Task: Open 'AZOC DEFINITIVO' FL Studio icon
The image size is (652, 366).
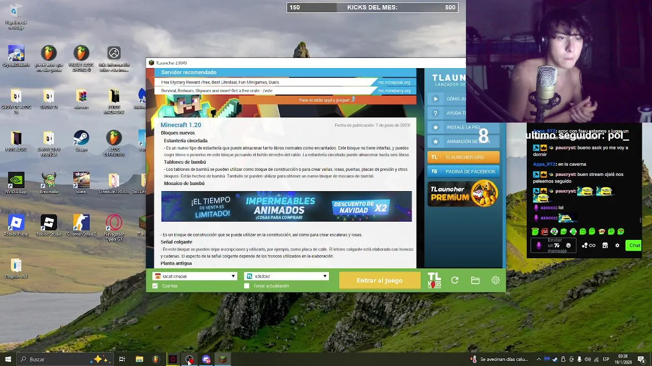Action: point(114,144)
